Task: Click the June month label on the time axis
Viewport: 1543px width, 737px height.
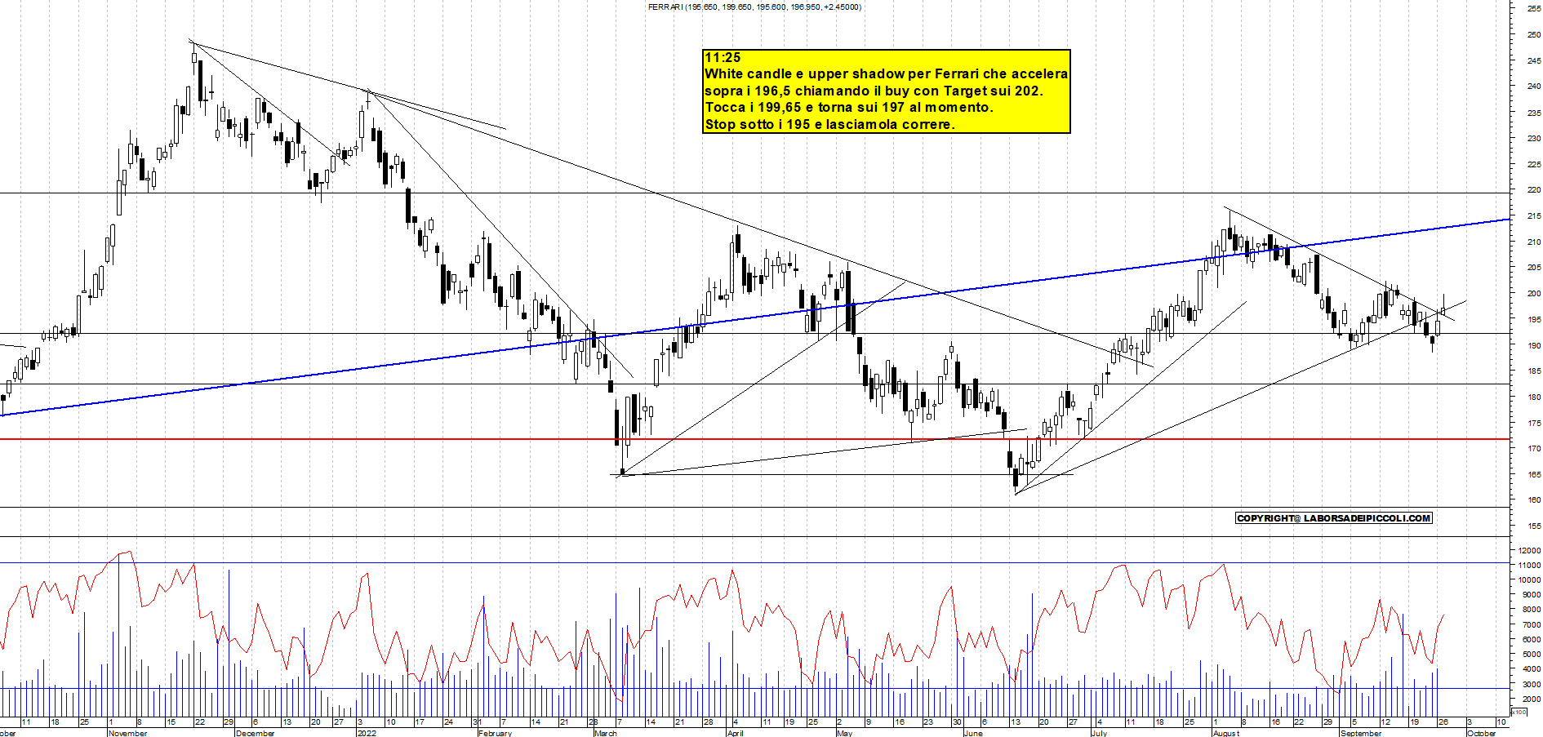Action: 973,733
